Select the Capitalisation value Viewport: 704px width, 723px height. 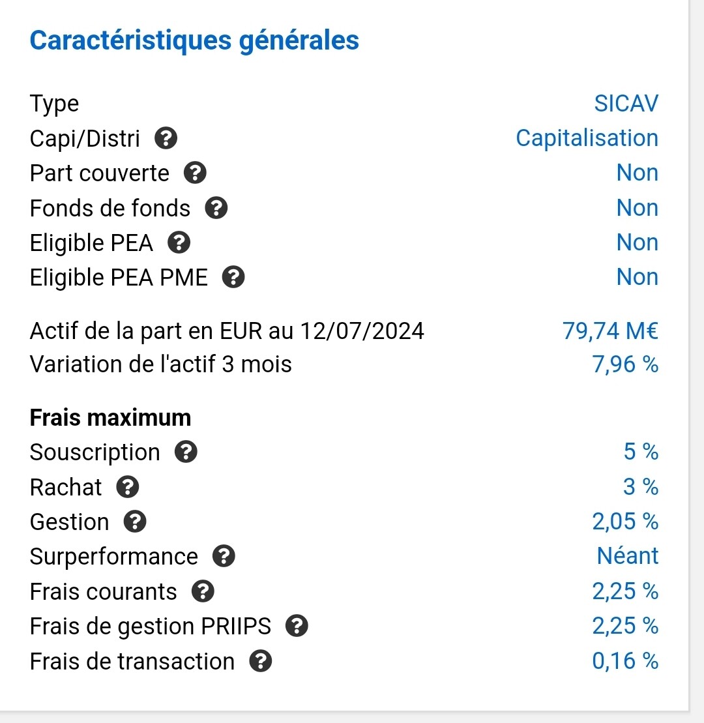[x=587, y=138]
